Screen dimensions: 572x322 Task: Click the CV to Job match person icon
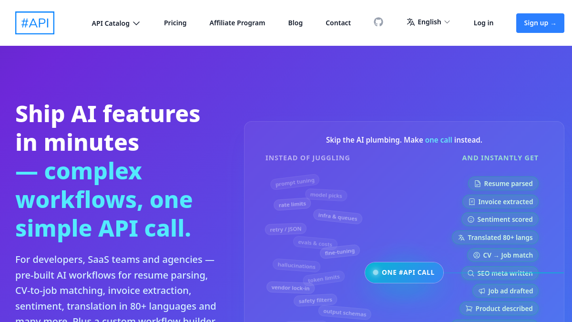click(477, 255)
